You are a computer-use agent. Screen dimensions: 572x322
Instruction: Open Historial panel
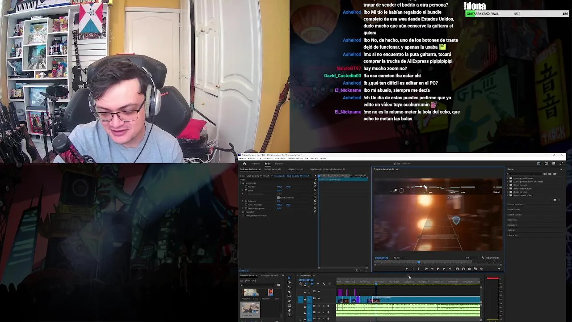[511, 230]
